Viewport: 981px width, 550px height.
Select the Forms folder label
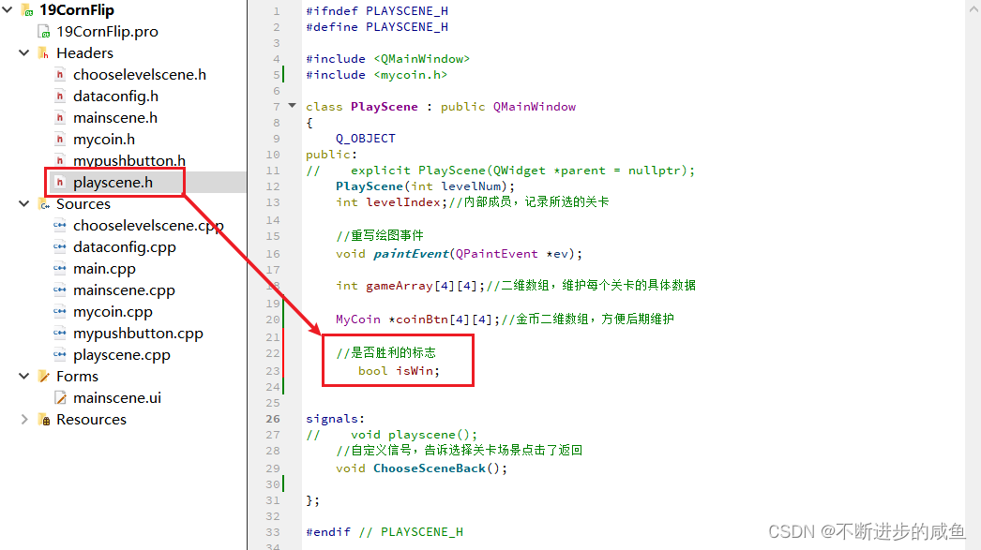tap(77, 377)
